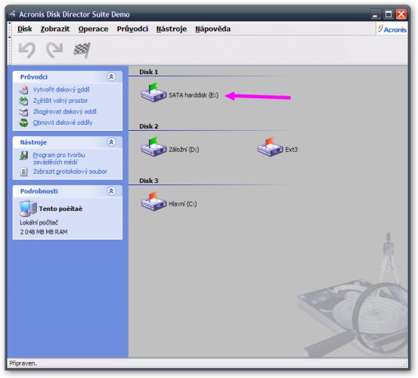Select the Záložní (D:) partition icon
Viewport: 418px width, 378px height.
(x=153, y=147)
